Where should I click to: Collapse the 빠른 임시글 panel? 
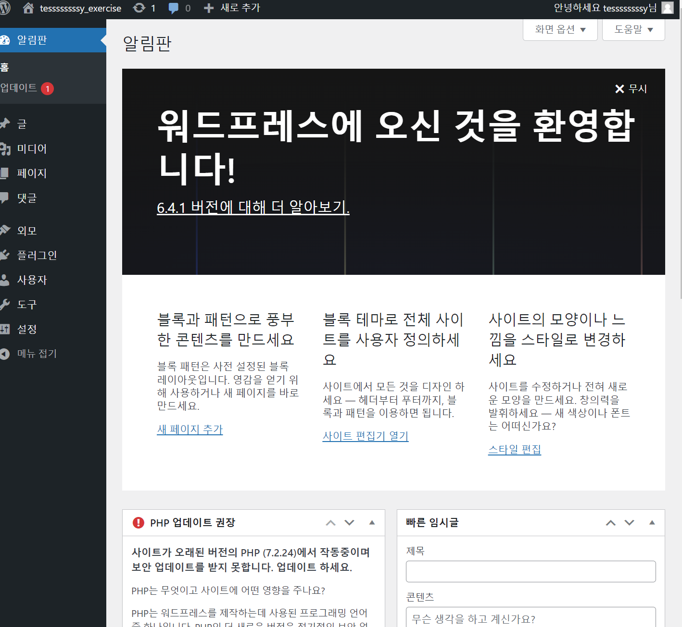[x=652, y=523]
